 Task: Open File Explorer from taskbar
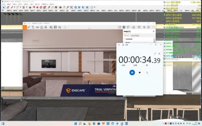point(89,123)
